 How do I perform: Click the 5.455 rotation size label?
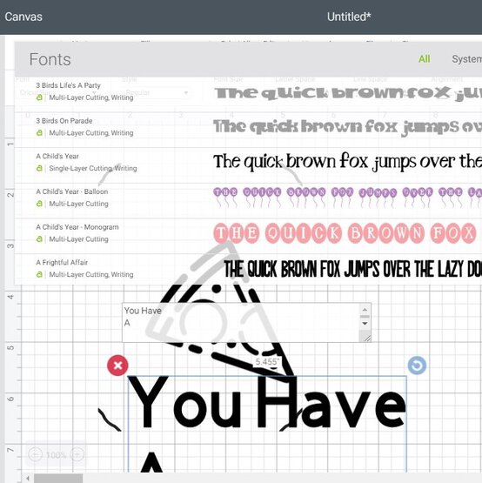[x=267, y=362]
